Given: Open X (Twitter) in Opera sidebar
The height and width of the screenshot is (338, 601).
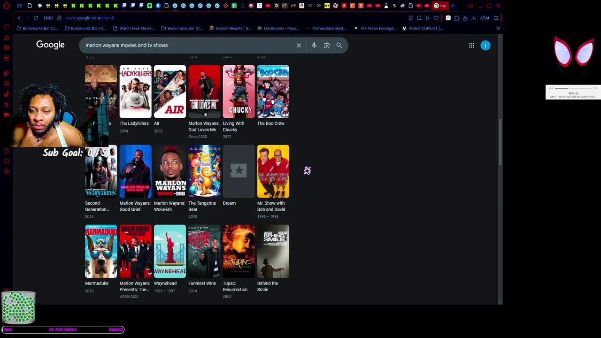Looking at the screenshot, I should tap(6, 104).
